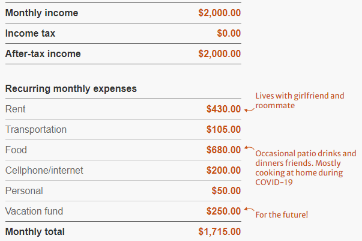Click the $430.00 rent amount
Image resolution: width=362 pixels, height=241 pixels.
[223, 109]
